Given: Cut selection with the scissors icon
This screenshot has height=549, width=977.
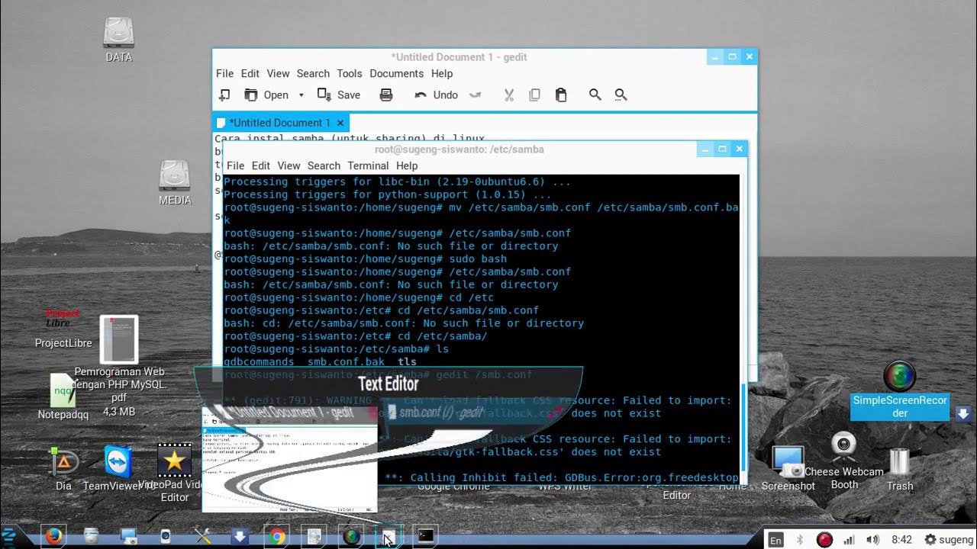Looking at the screenshot, I should click(x=509, y=95).
